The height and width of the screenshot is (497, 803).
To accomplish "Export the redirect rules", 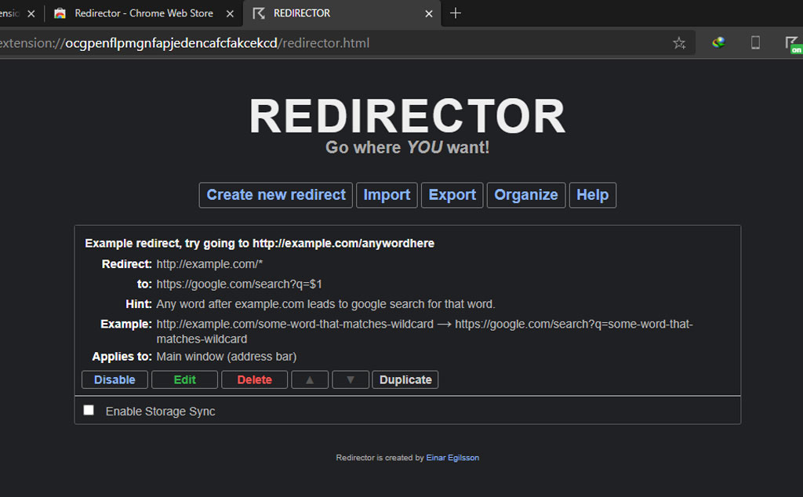I will [x=452, y=194].
